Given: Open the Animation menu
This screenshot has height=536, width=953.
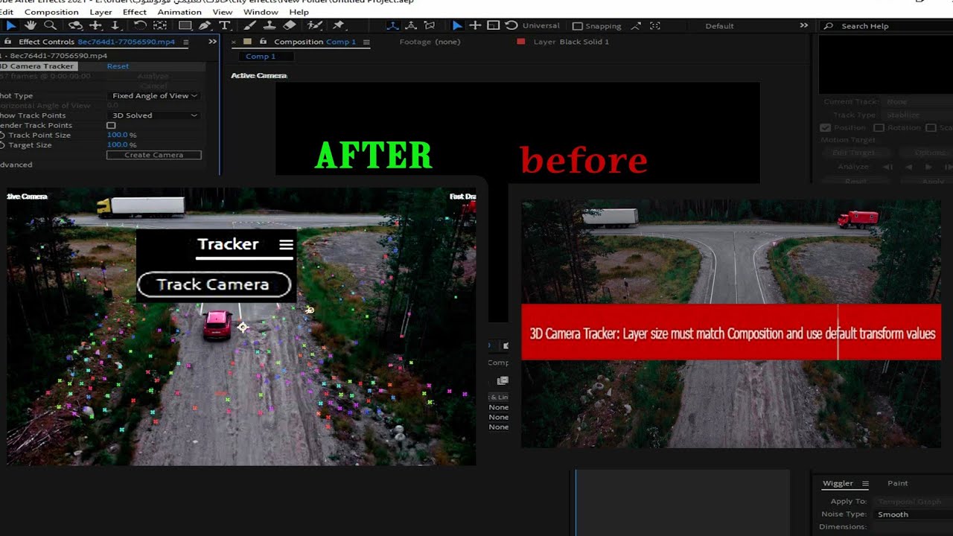Looking at the screenshot, I should click(179, 12).
